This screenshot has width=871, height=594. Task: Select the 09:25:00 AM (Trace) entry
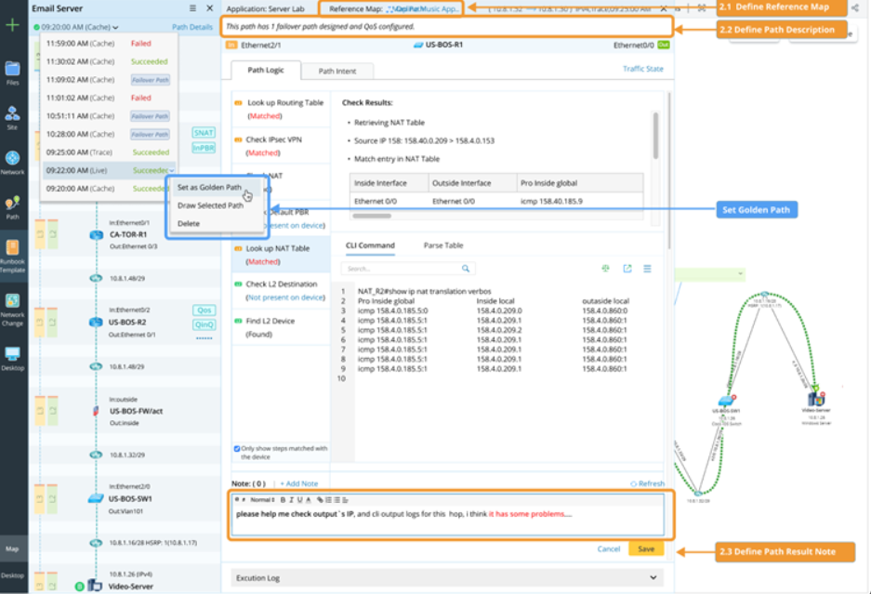coord(109,152)
